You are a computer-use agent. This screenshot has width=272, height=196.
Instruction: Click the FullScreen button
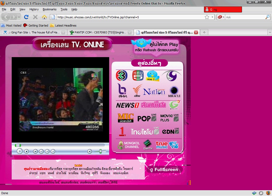point(164,170)
